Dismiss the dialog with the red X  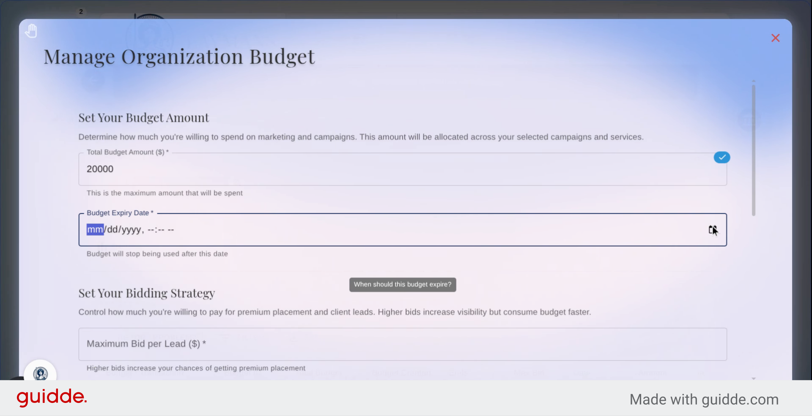pyautogui.click(x=775, y=38)
